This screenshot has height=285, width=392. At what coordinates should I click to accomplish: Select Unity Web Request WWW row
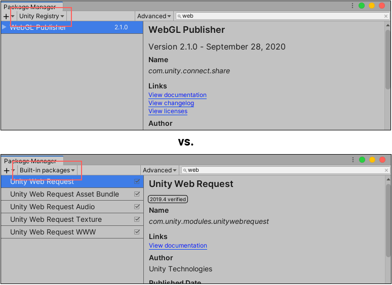click(x=72, y=232)
